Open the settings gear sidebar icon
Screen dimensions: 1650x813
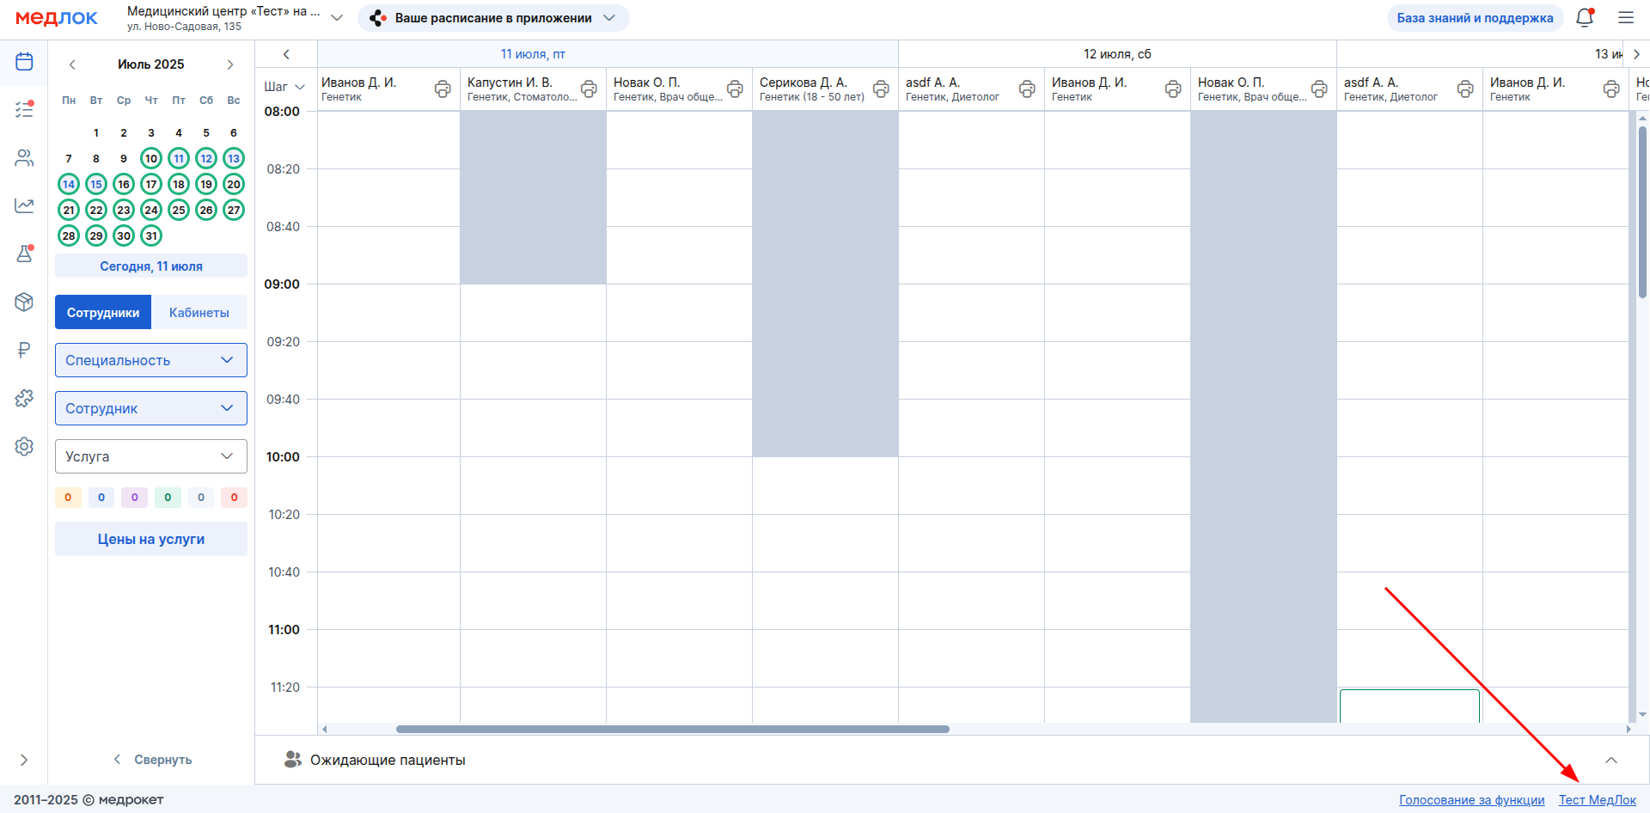click(24, 446)
